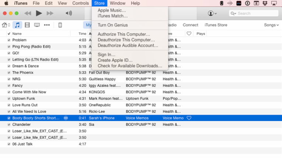Switch to the Connect tab

(190, 25)
